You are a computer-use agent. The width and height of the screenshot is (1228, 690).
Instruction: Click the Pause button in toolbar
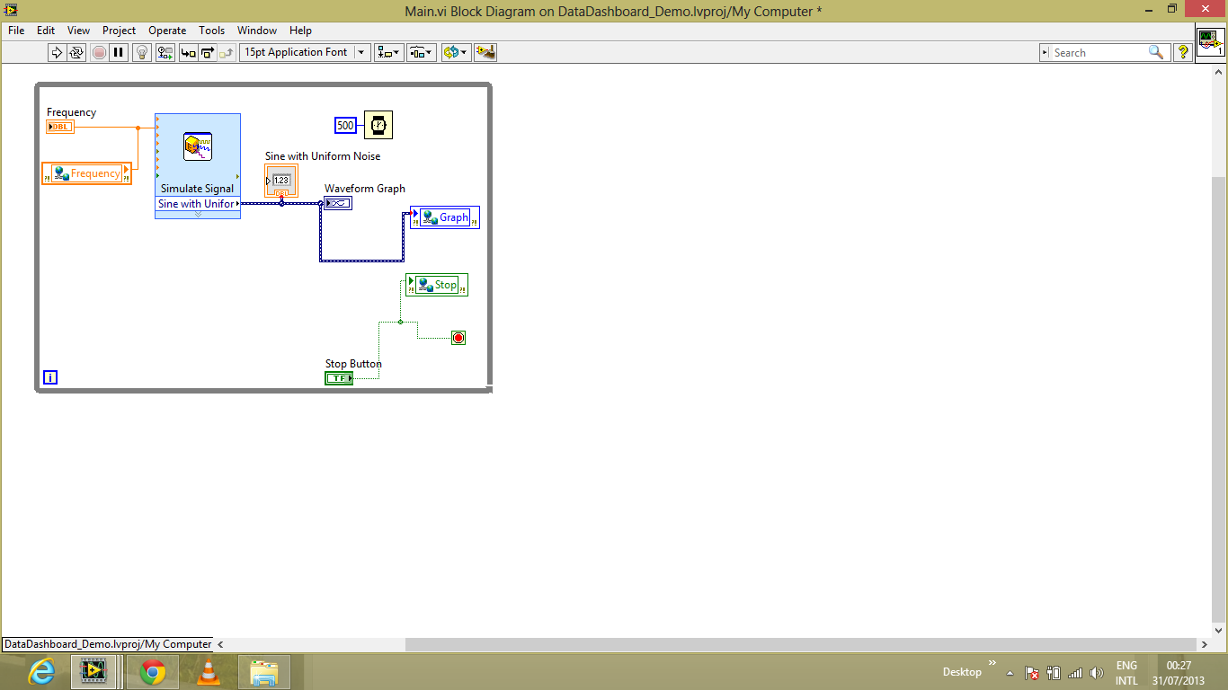point(119,52)
